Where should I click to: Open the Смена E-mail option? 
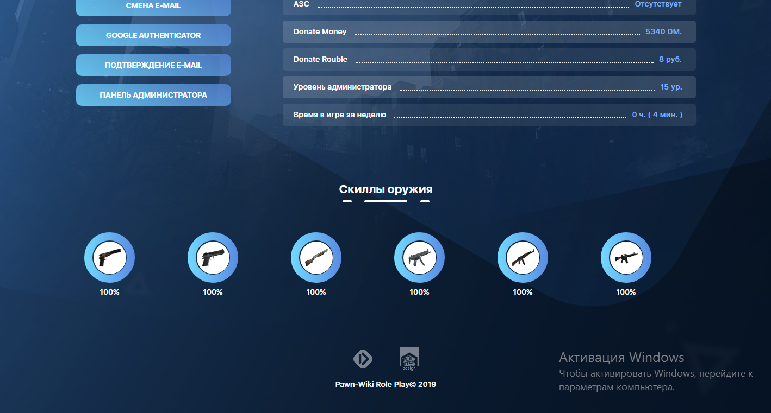153,6
